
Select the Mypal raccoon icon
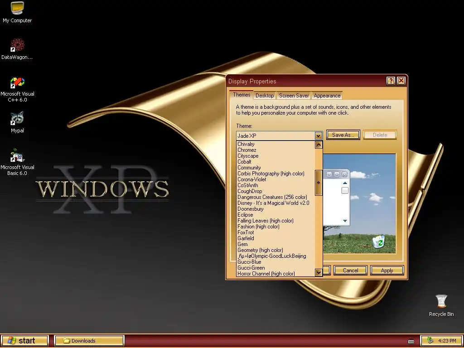coord(17,122)
